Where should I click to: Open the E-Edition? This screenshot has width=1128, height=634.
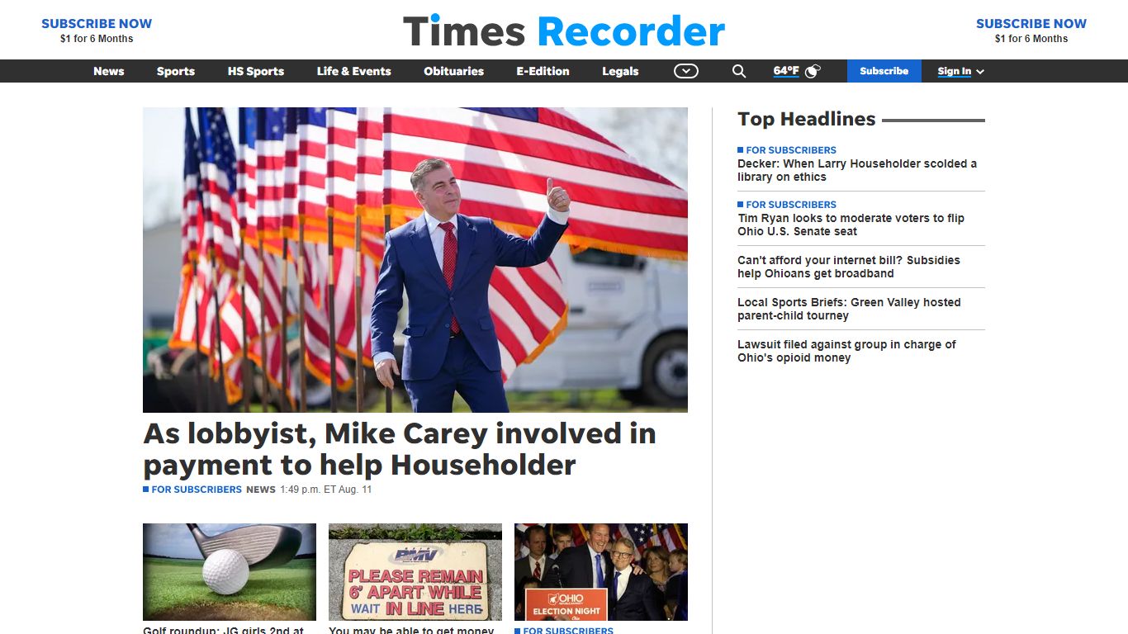click(x=543, y=71)
